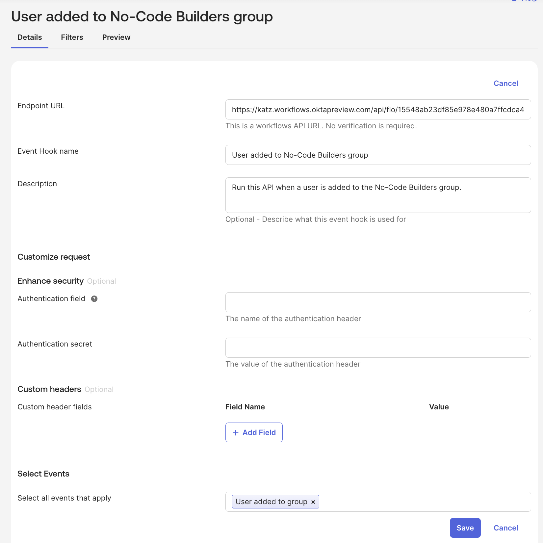Click into the Description text area
Image resolution: width=543 pixels, height=543 pixels.
coord(378,195)
